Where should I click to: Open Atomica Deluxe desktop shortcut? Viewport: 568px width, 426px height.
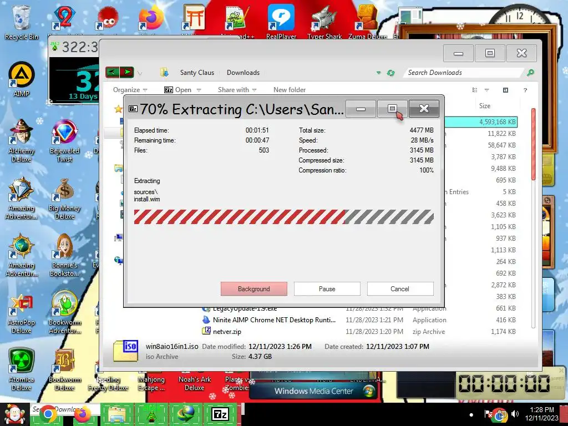tap(21, 369)
